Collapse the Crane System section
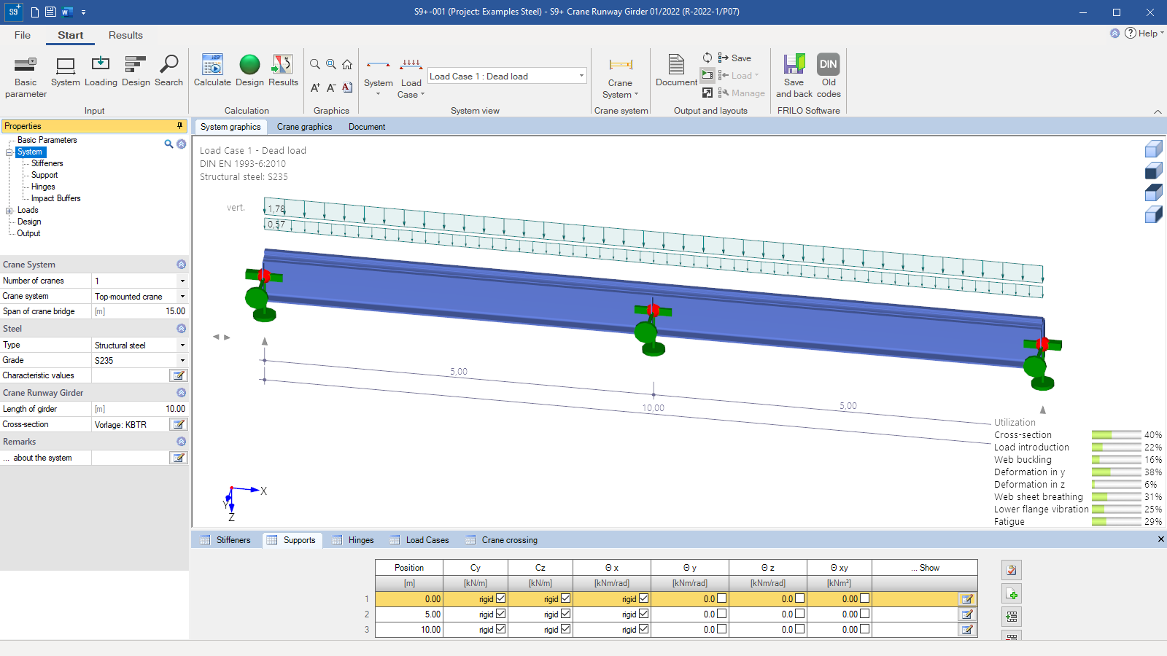The width and height of the screenshot is (1167, 656). [x=181, y=264]
